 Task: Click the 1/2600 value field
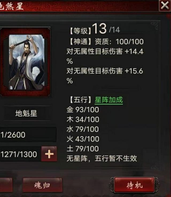pos(28,134)
